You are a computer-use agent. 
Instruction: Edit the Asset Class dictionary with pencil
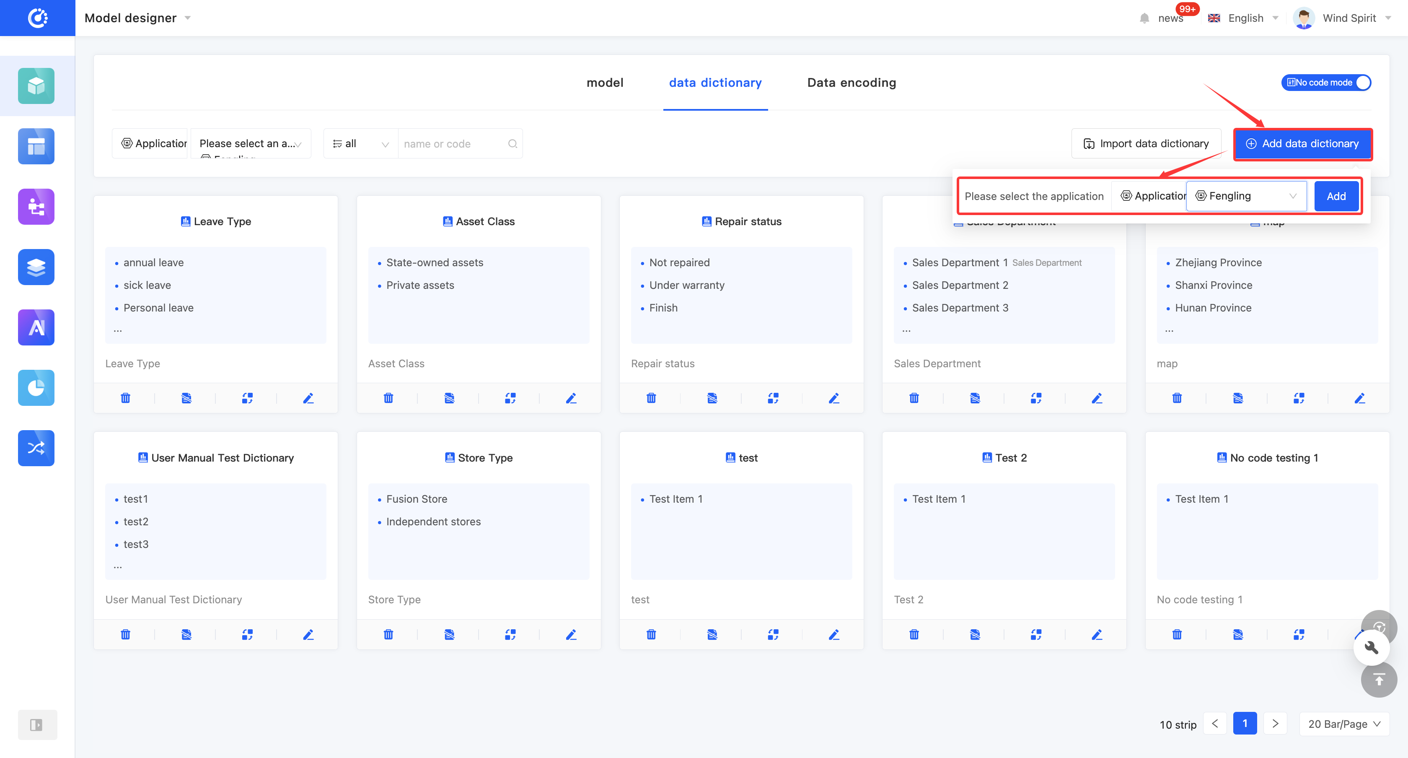pos(571,398)
